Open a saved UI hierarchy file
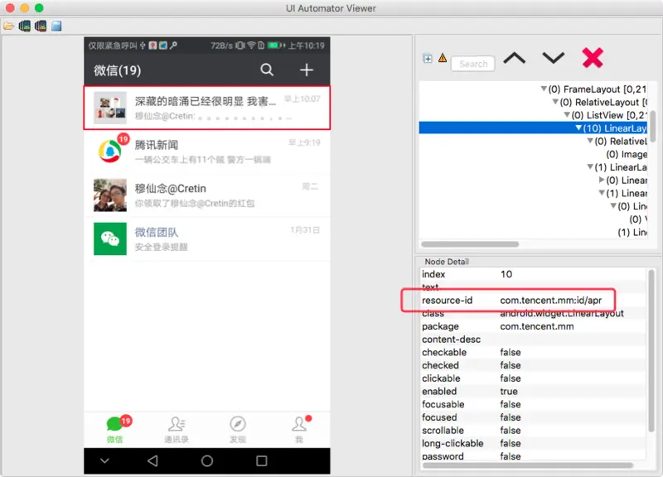This screenshot has height=477, width=663. point(8,26)
